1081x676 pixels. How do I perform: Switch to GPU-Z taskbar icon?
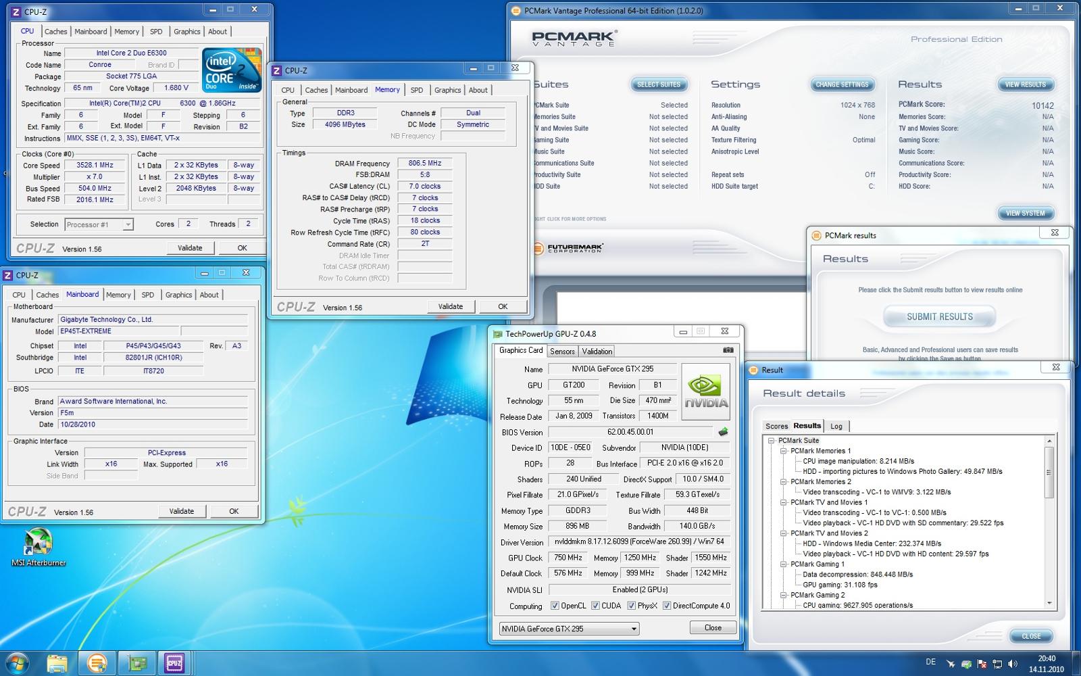click(x=137, y=664)
